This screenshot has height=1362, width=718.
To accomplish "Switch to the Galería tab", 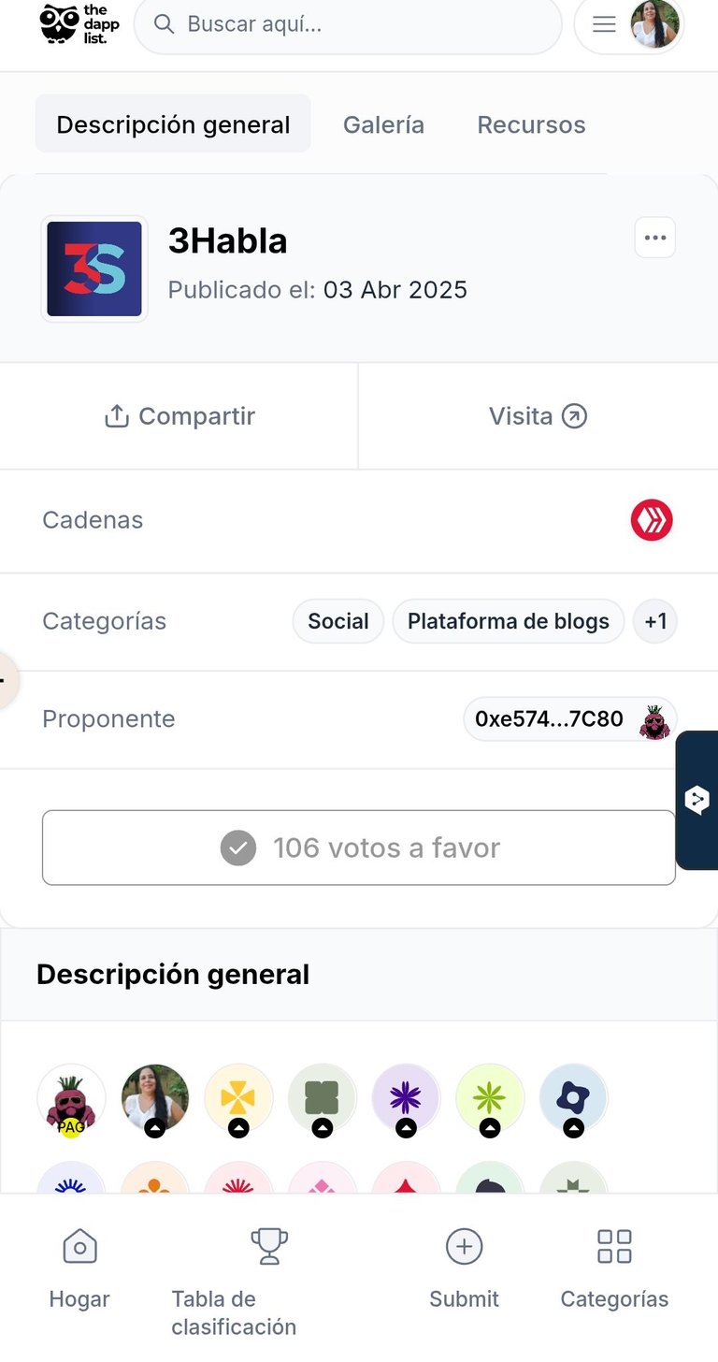I will point(383,124).
